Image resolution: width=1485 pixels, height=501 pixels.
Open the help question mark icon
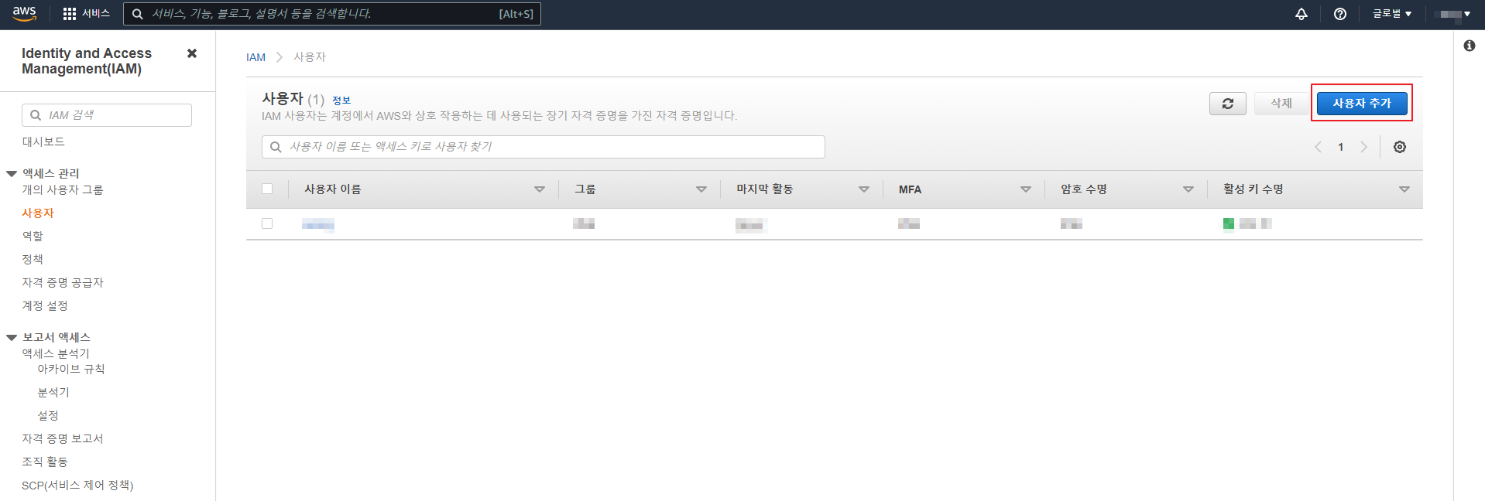[1340, 14]
